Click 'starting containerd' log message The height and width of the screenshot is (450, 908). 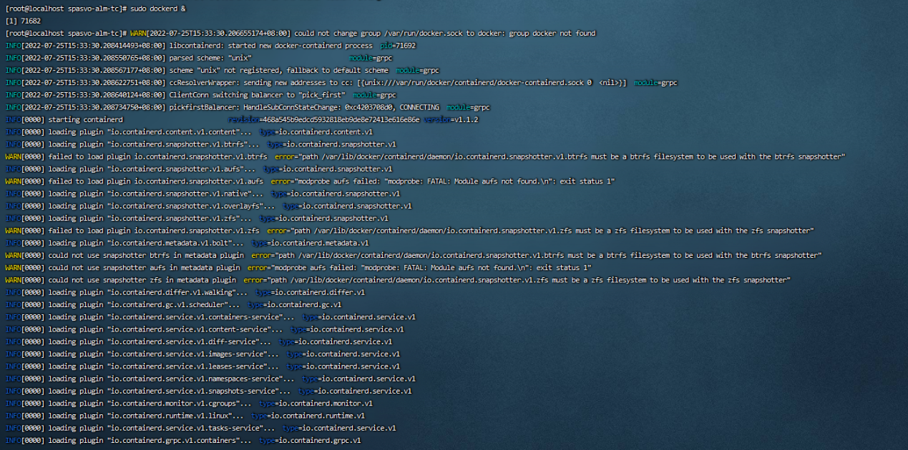click(85, 120)
